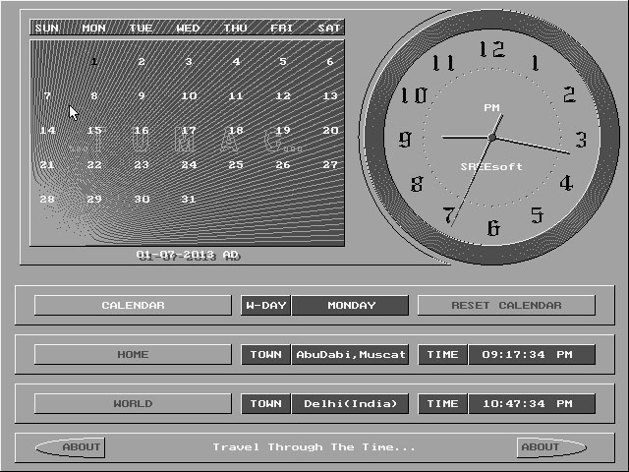Viewport: 629px width, 472px height.
Task: Select day 1 in the calendar grid
Action: click(94, 61)
